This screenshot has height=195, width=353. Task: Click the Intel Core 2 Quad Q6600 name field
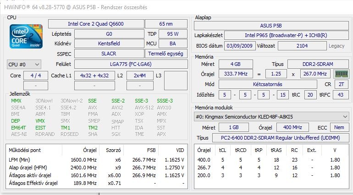(x=102, y=24)
